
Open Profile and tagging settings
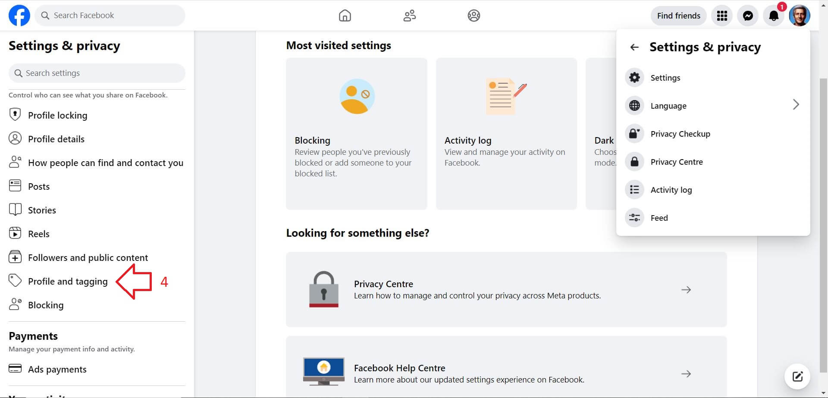click(68, 282)
